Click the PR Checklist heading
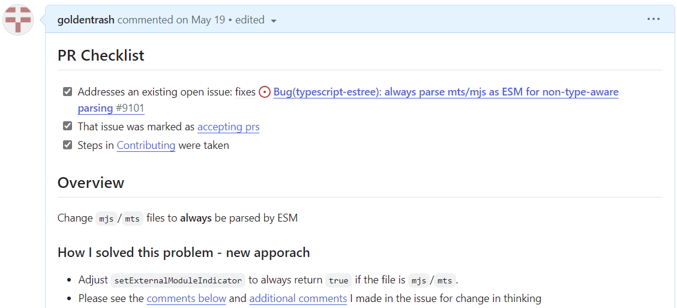 click(x=101, y=55)
